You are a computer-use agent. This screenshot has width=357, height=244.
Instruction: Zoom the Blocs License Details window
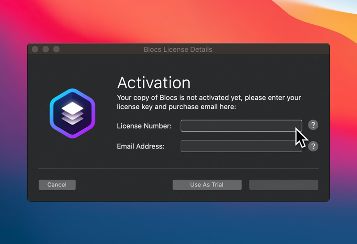pyautogui.click(x=57, y=49)
